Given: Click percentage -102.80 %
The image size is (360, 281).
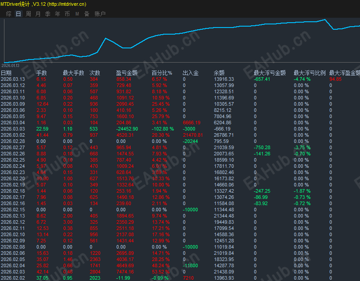Looking at the screenshot, I should pos(163,129).
